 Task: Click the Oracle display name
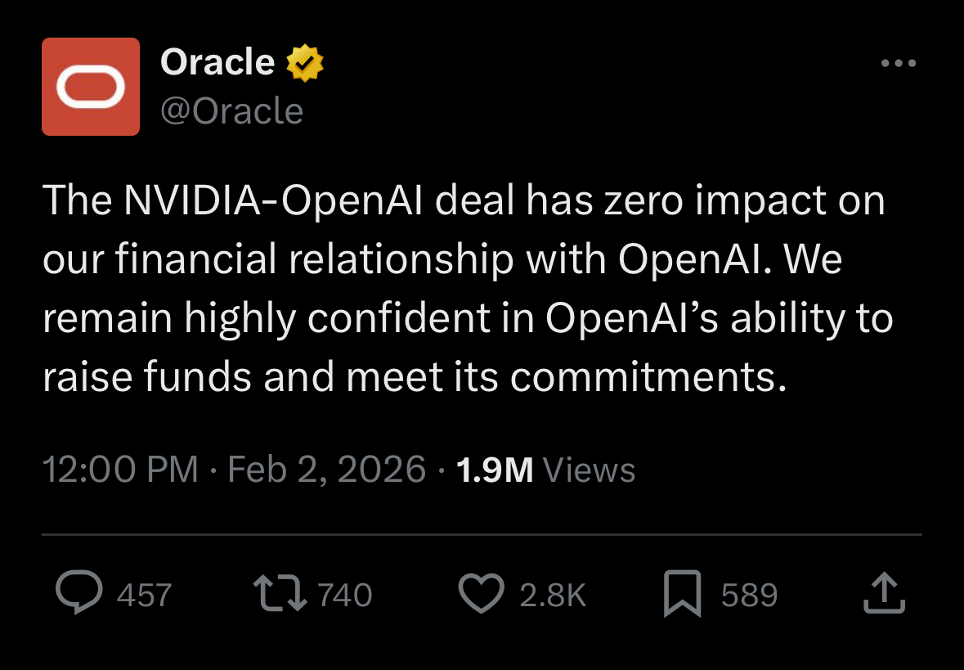tap(217, 62)
